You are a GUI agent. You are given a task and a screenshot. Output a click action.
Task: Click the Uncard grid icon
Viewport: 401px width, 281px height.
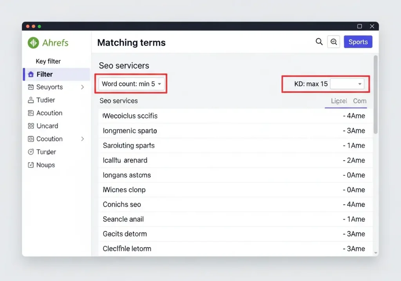point(31,126)
